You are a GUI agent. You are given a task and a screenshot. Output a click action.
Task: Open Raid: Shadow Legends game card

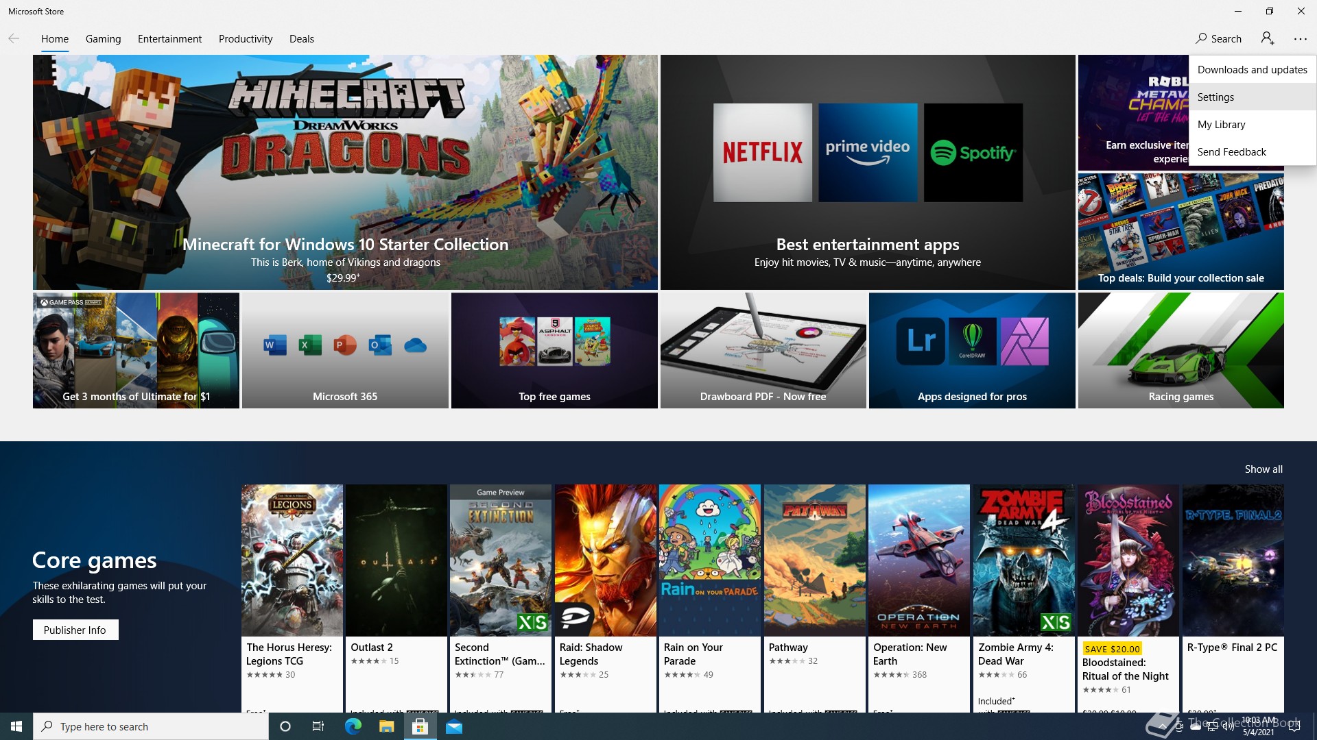[x=606, y=598]
